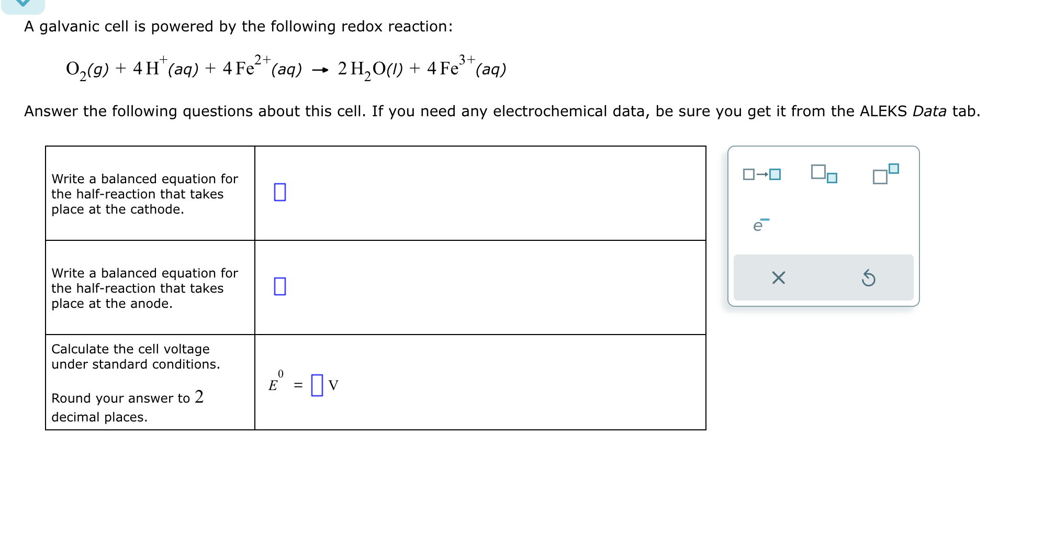Clear the answer with the X icon
This screenshot has height=533, width=1055.
pyautogui.click(x=778, y=277)
